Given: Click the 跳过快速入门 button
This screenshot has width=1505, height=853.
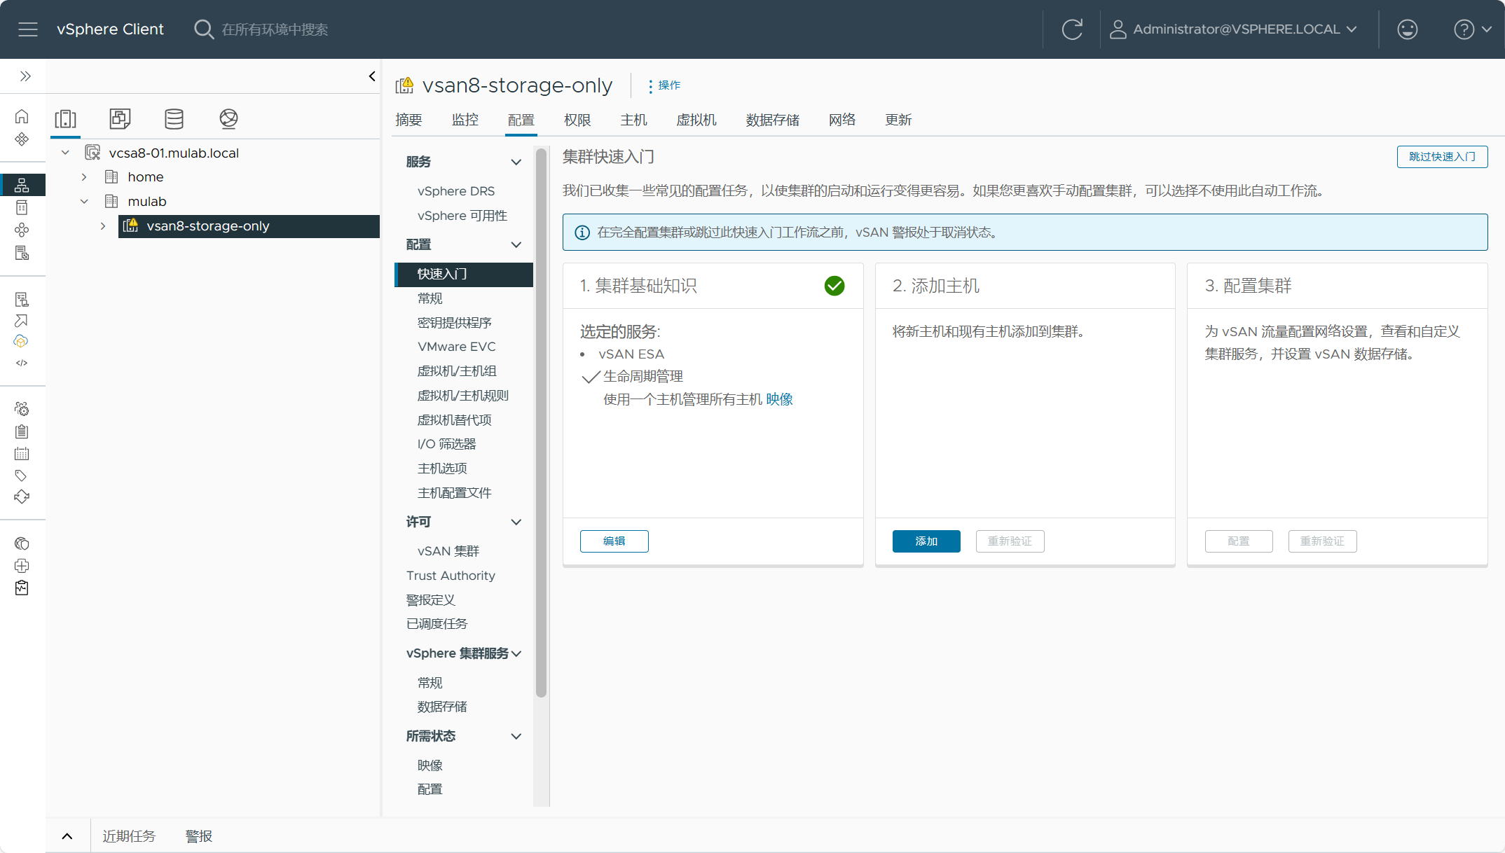Looking at the screenshot, I should (x=1442, y=156).
